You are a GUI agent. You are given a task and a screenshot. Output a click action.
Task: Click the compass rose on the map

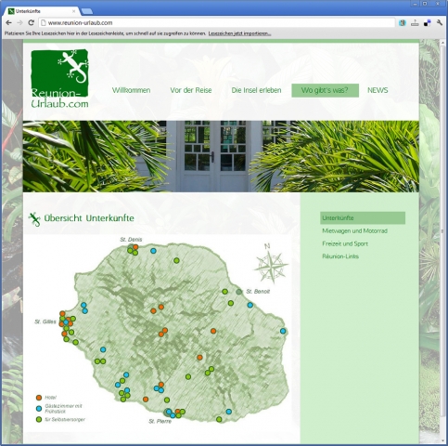coord(271,264)
